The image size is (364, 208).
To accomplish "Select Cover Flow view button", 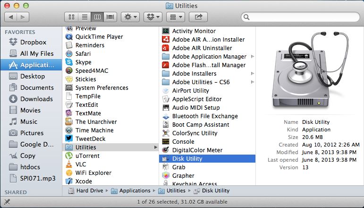I will (110, 17).
